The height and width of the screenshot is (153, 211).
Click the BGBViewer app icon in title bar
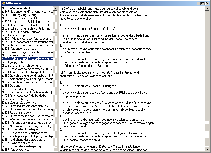point(4,3)
